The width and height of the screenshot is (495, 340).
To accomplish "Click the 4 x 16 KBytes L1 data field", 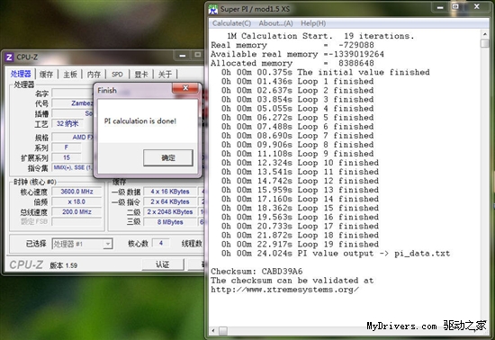I will click(170, 192).
